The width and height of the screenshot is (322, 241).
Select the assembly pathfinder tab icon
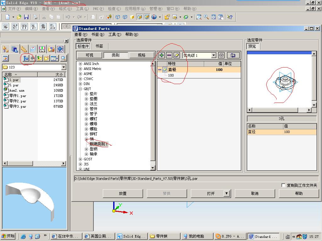(x=6, y=49)
